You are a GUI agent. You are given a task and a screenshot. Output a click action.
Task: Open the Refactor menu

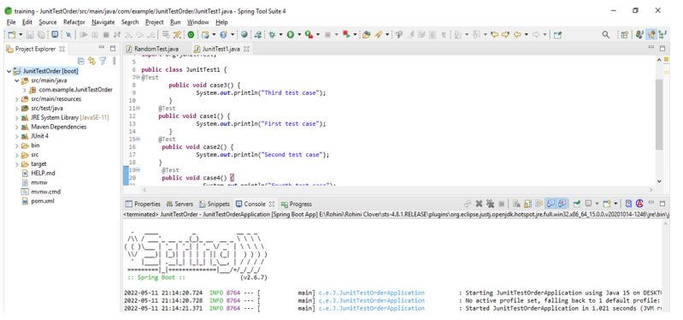pyautogui.click(x=74, y=22)
